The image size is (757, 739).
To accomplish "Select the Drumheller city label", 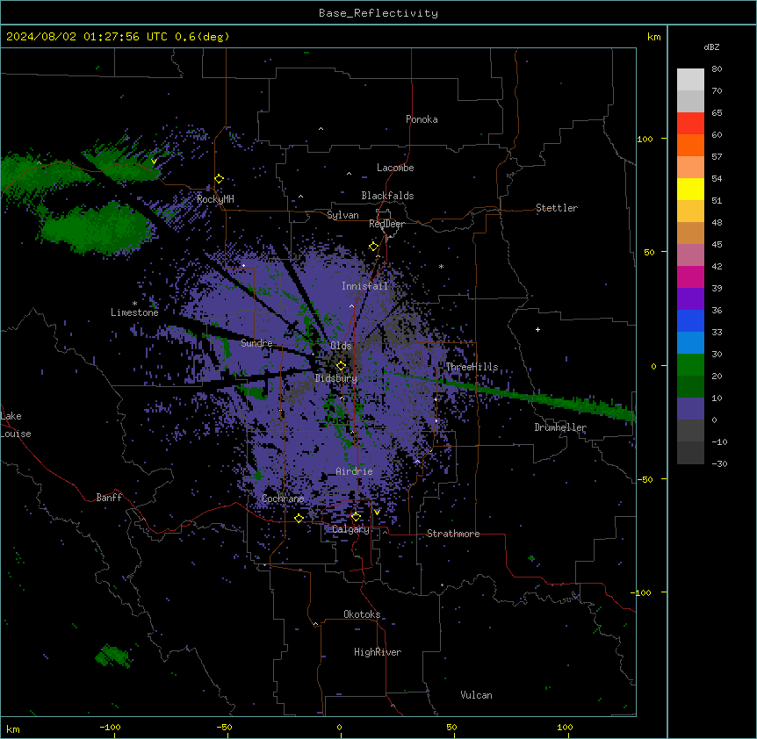I will click(560, 427).
